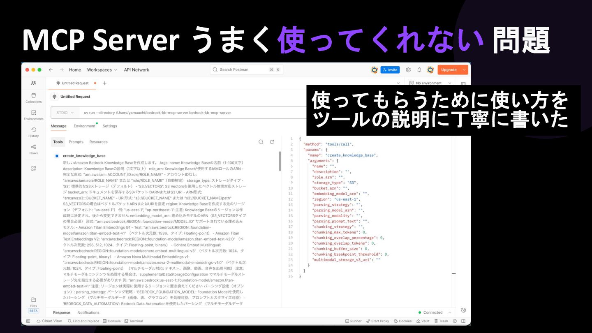Open the Response panel
Viewport: 592px width, 333px height.
(x=62, y=312)
